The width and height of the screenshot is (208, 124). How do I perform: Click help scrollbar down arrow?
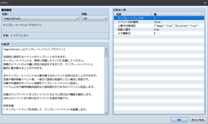[x=106, y=112]
